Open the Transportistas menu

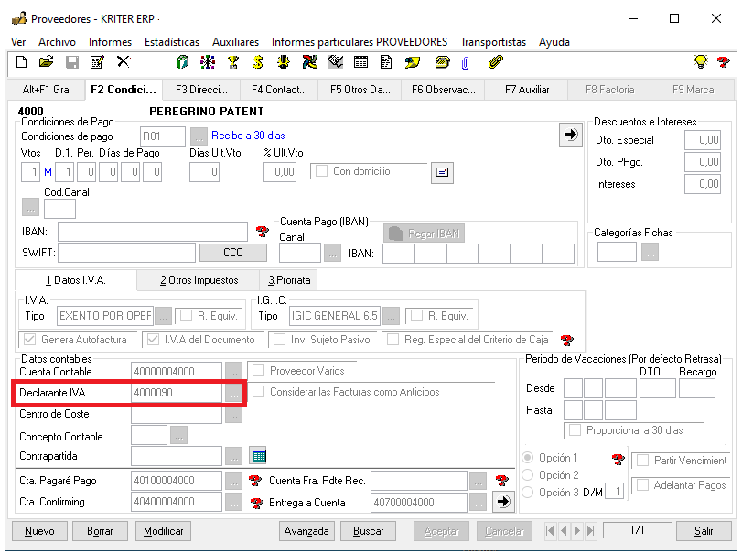[493, 42]
